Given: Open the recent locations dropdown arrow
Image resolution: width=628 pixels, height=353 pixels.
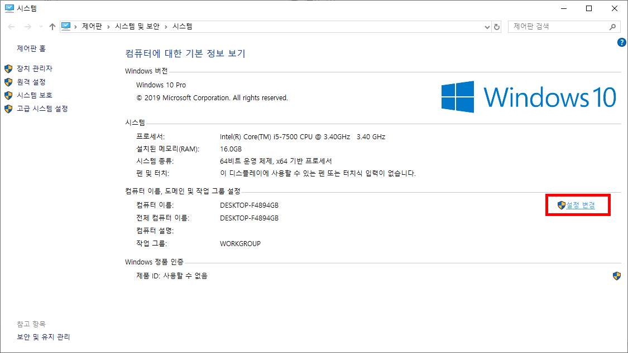Looking at the screenshot, I should [x=41, y=27].
